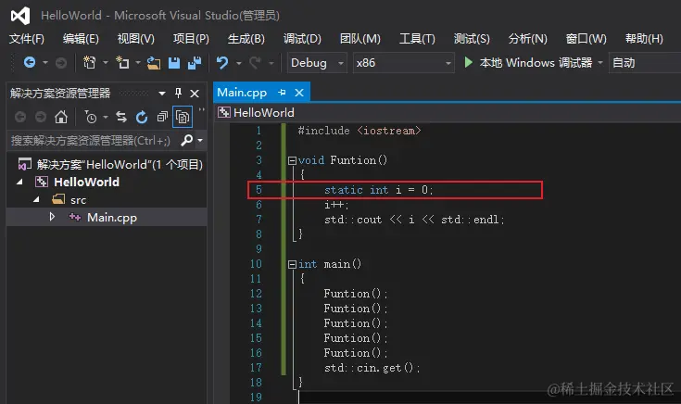Collapse the void Funtion() code block

coord(292,160)
